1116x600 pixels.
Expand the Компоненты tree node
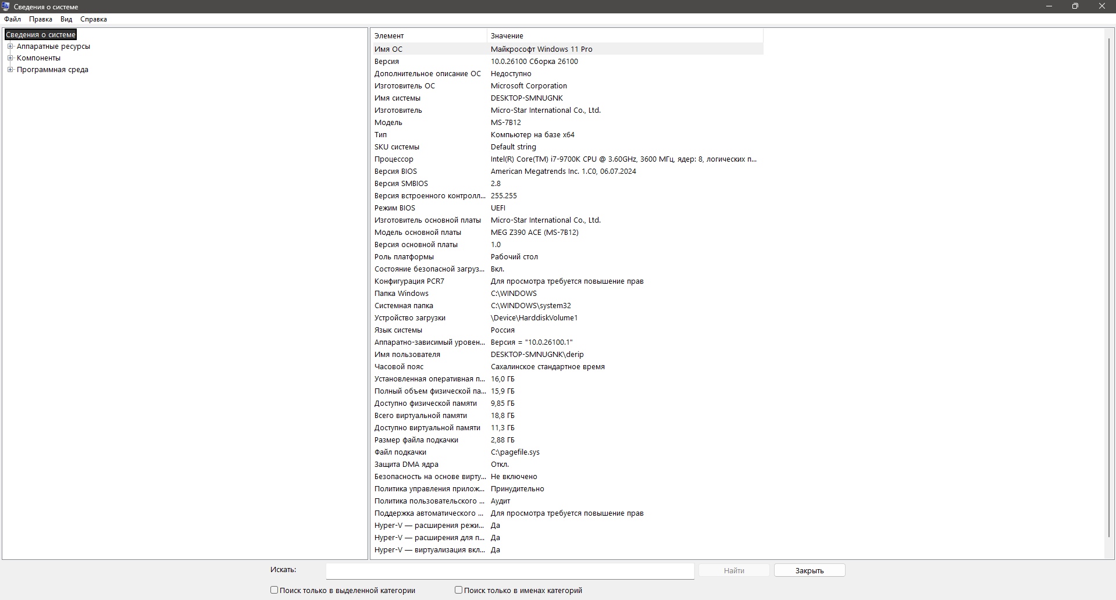pyautogui.click(x=10, y=58)
